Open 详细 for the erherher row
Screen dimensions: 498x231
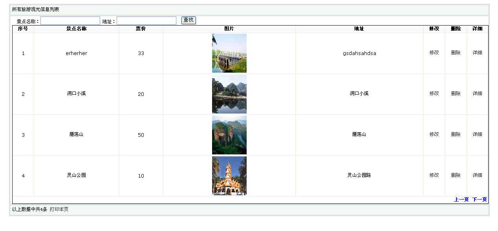(477, 53)
